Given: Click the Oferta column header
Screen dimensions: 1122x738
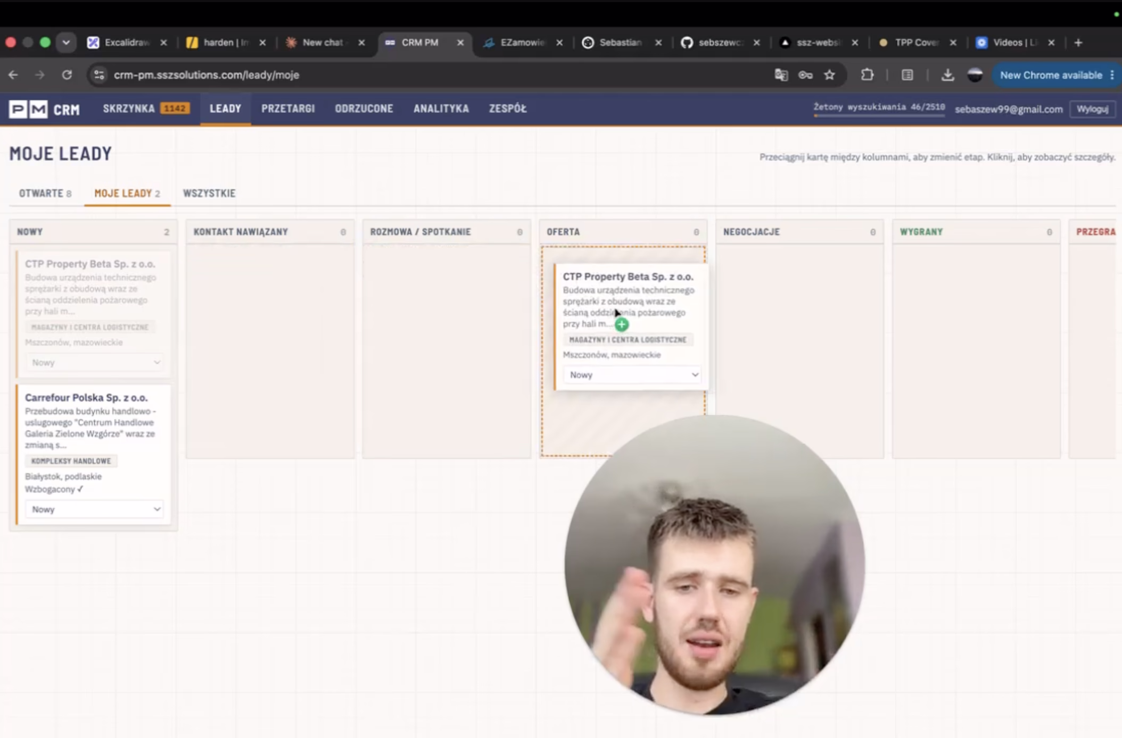Looking at the screenshot, I should pyautogui.click(x=623, y=232).
